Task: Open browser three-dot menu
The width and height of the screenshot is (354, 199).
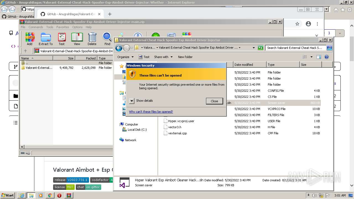Action: coord(317,24)
